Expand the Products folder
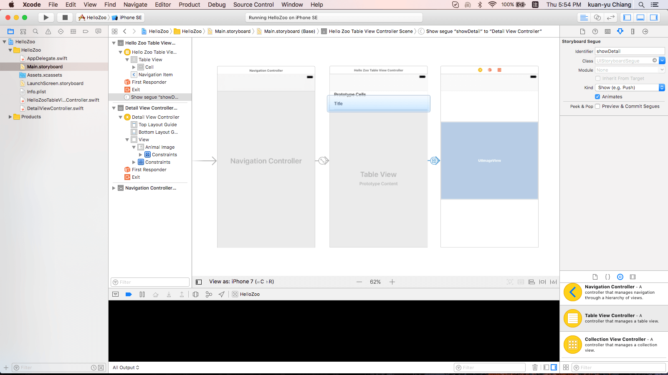The height and width of the screenshot is (375, 668). tap(10, 117)
